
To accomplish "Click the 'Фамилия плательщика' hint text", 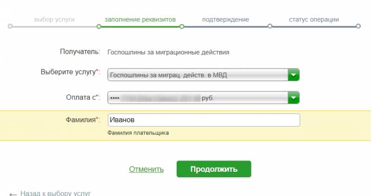I will pyautogui.click(x=138, y=133).
